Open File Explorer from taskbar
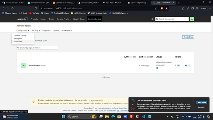Screen dimensions: 213x120 tap(107, 117)
